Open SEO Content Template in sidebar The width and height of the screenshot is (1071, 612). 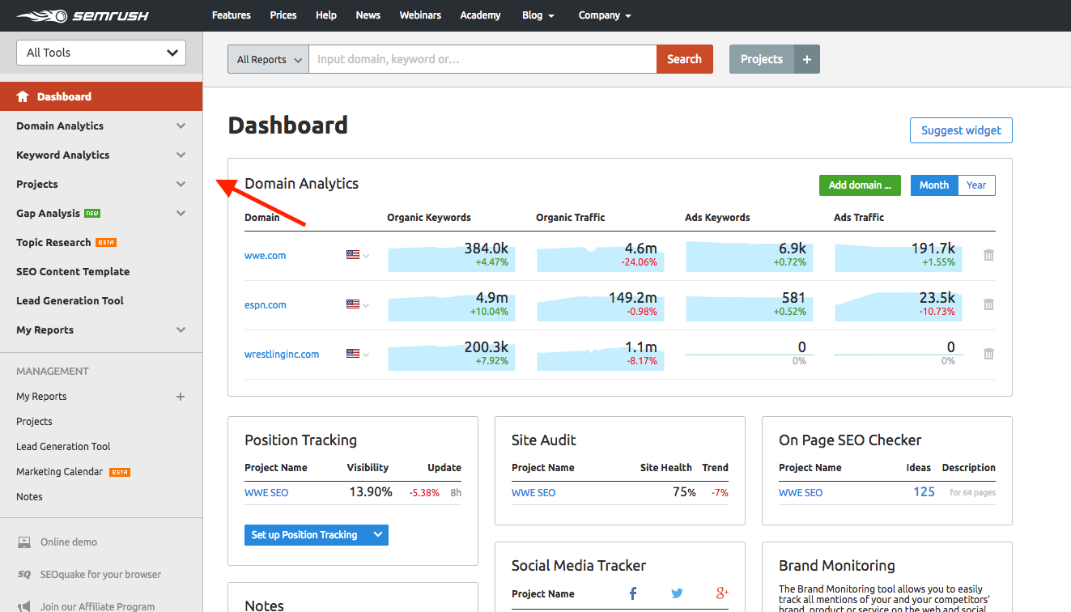click(73, 272)
